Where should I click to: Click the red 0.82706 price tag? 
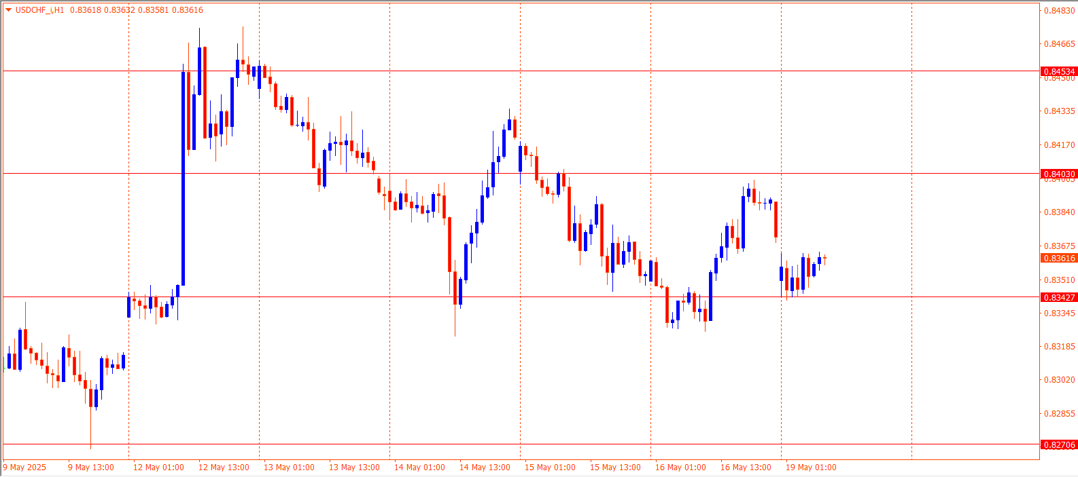(x=1059, y=444)
